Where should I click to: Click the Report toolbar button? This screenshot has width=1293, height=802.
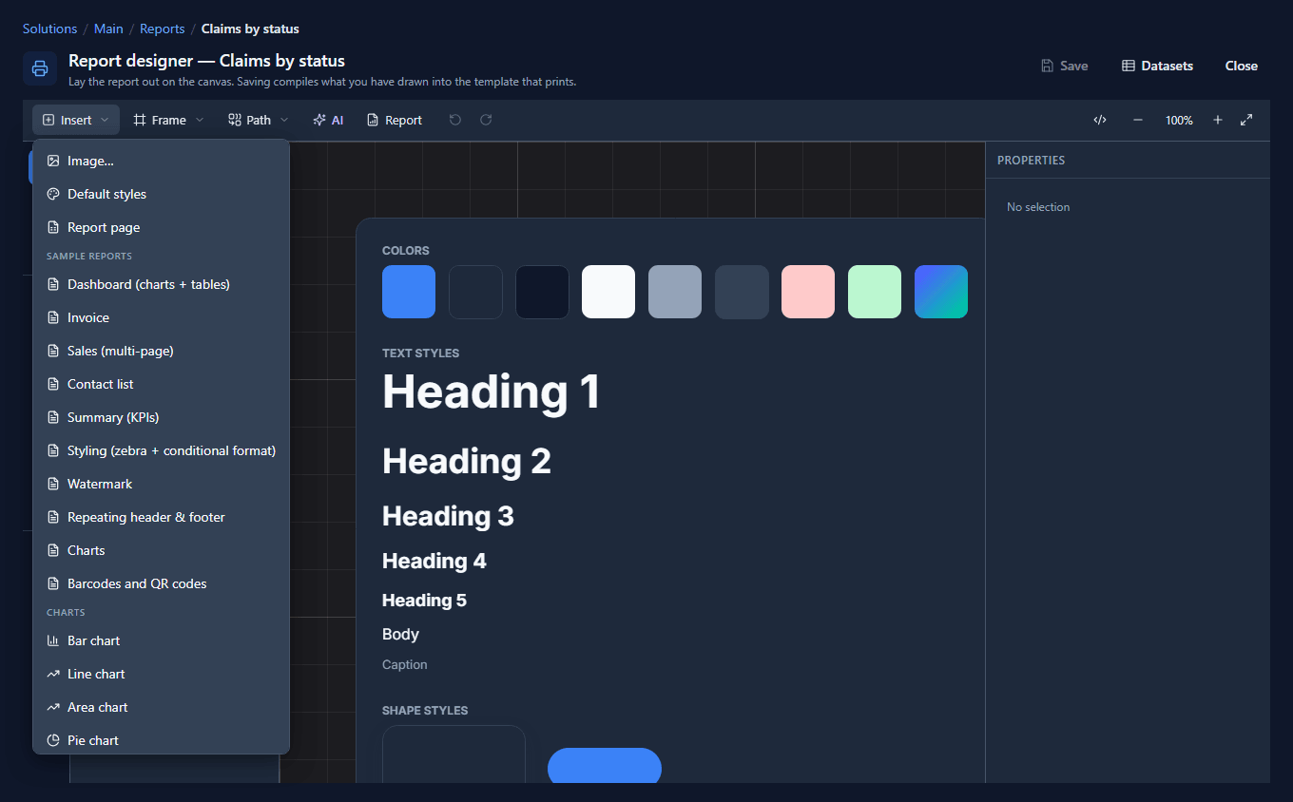click(394, 120)
